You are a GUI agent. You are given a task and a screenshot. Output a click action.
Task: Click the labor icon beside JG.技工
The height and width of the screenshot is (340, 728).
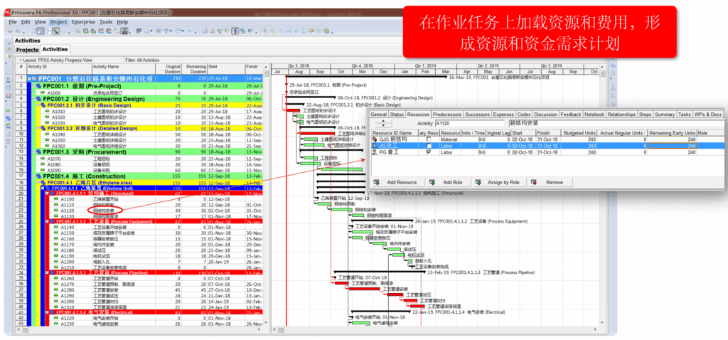(x=375, y=145)
